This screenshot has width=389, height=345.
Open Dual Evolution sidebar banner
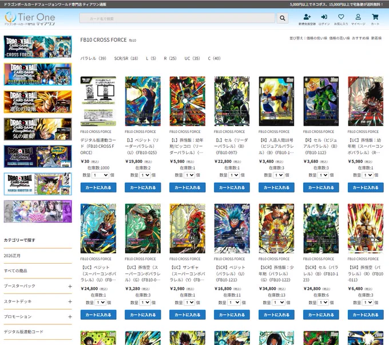[x=38, y=74]
